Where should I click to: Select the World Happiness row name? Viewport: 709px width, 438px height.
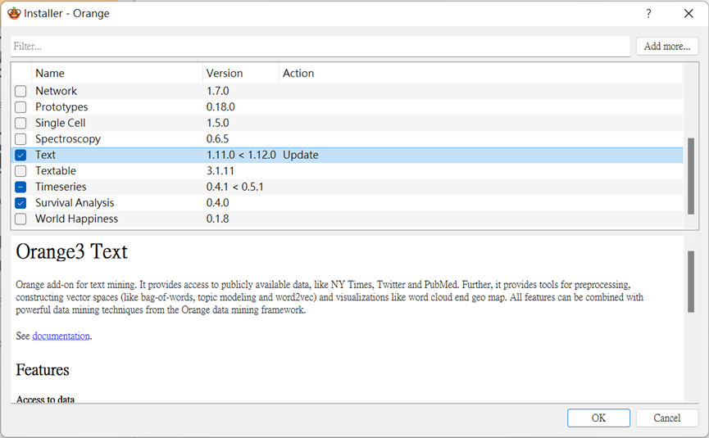tap(76, 219)
